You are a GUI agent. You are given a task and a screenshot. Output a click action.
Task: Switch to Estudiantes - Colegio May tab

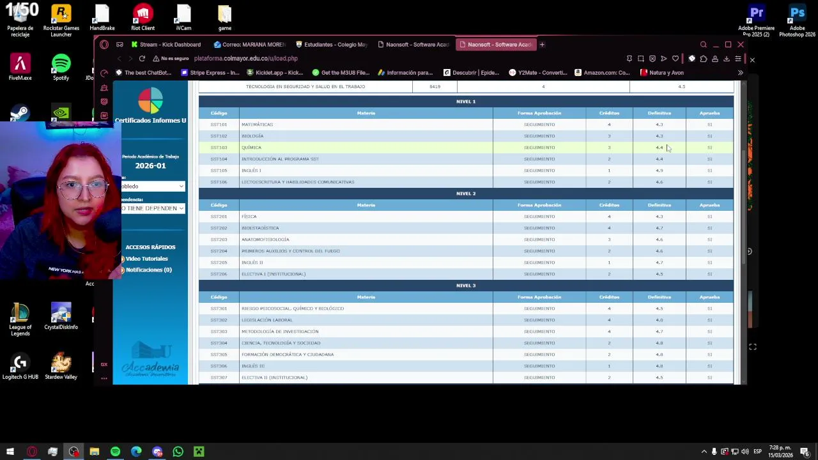coord(332,45)
